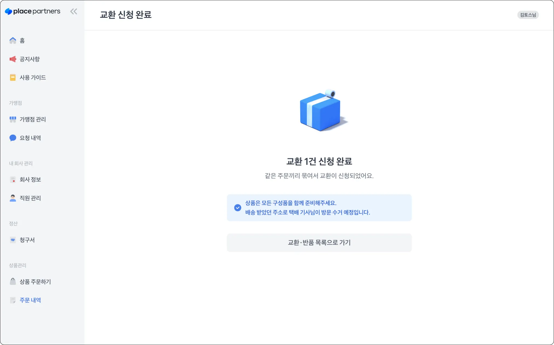The height and width of the screenshot is (345, 554).
Task: Click the staff management person icon
Action: 13,198
